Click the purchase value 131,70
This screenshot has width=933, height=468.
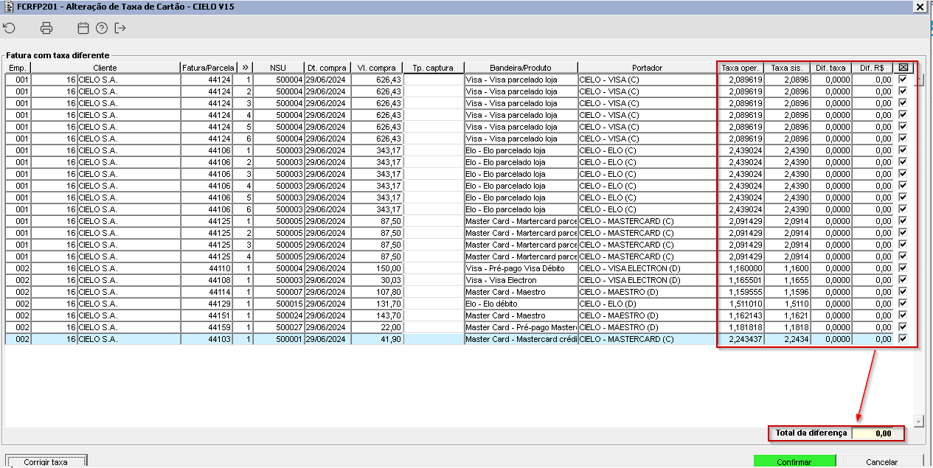click(x=376, y=304)
